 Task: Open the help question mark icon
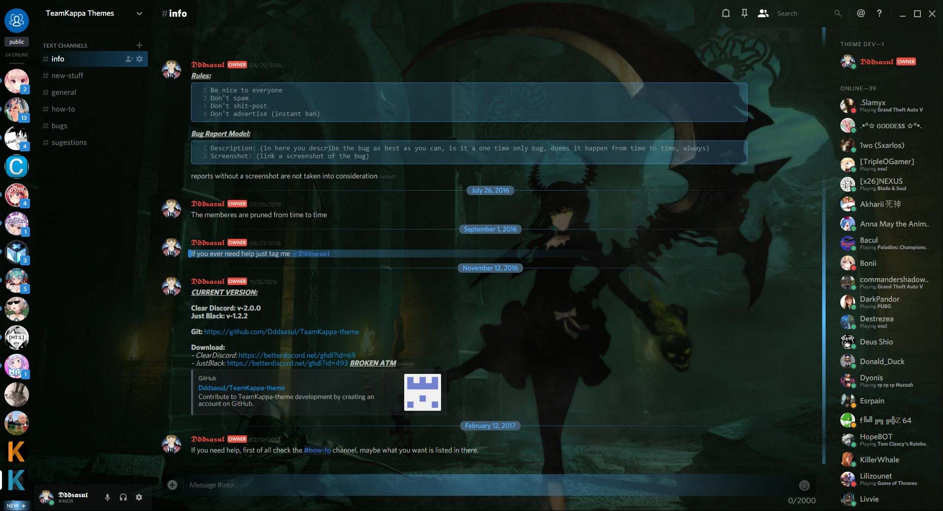pyautogui.click(x=879, y=13)
